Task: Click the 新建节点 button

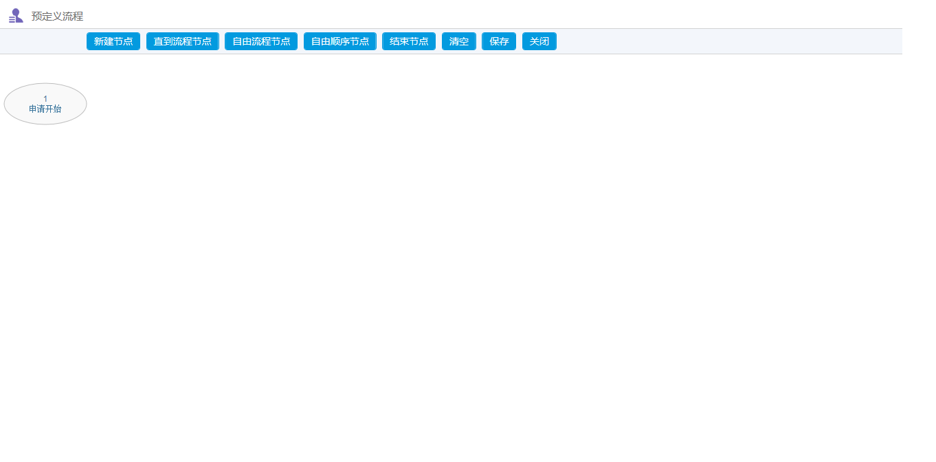Action: (x=113, y=41)
